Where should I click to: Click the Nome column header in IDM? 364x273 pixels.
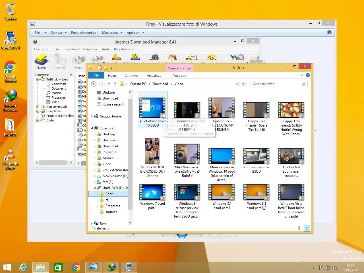[82, 76]
